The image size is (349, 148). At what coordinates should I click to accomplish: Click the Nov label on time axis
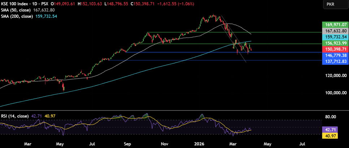tap(164, 143)
